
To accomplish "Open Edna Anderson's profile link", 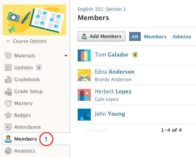I will click(115, 72).
